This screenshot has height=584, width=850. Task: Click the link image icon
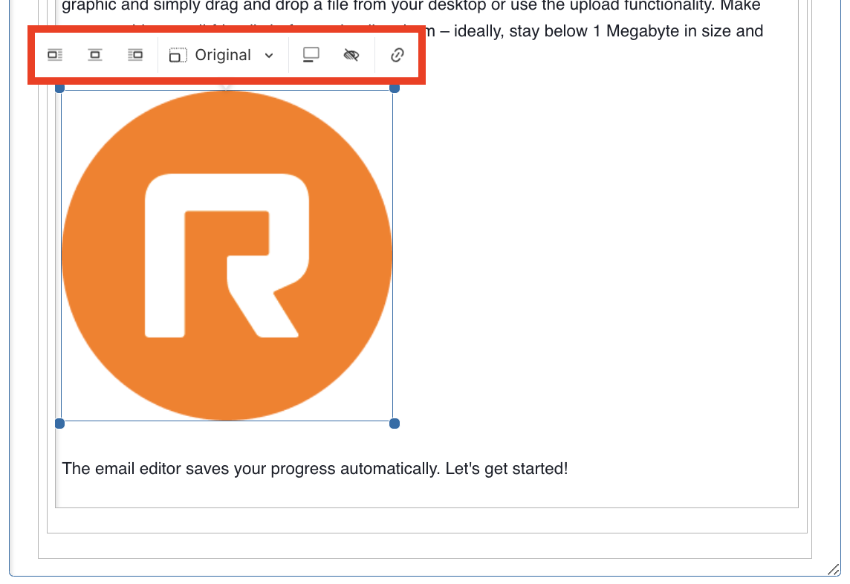pyautogui.click(x=398, y=55)
